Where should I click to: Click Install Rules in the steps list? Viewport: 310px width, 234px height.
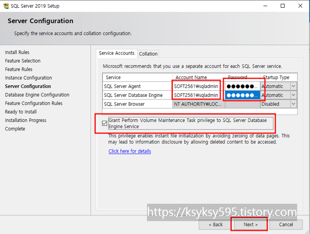(x=17, y=52)
